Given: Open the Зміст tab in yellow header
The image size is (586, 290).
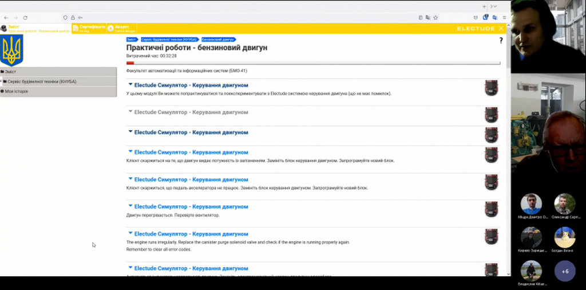Looking at the screenshot, I should pos(35,29).
